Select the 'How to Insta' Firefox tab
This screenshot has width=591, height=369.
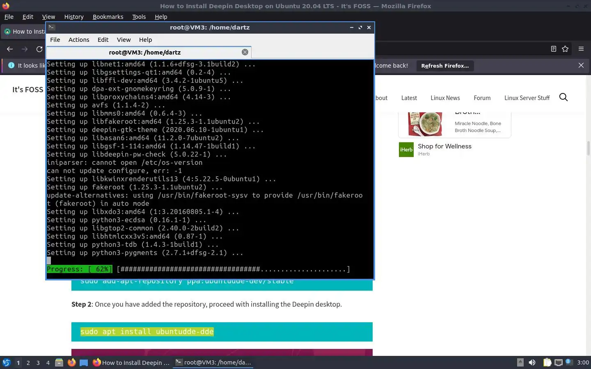pos(24,32)
